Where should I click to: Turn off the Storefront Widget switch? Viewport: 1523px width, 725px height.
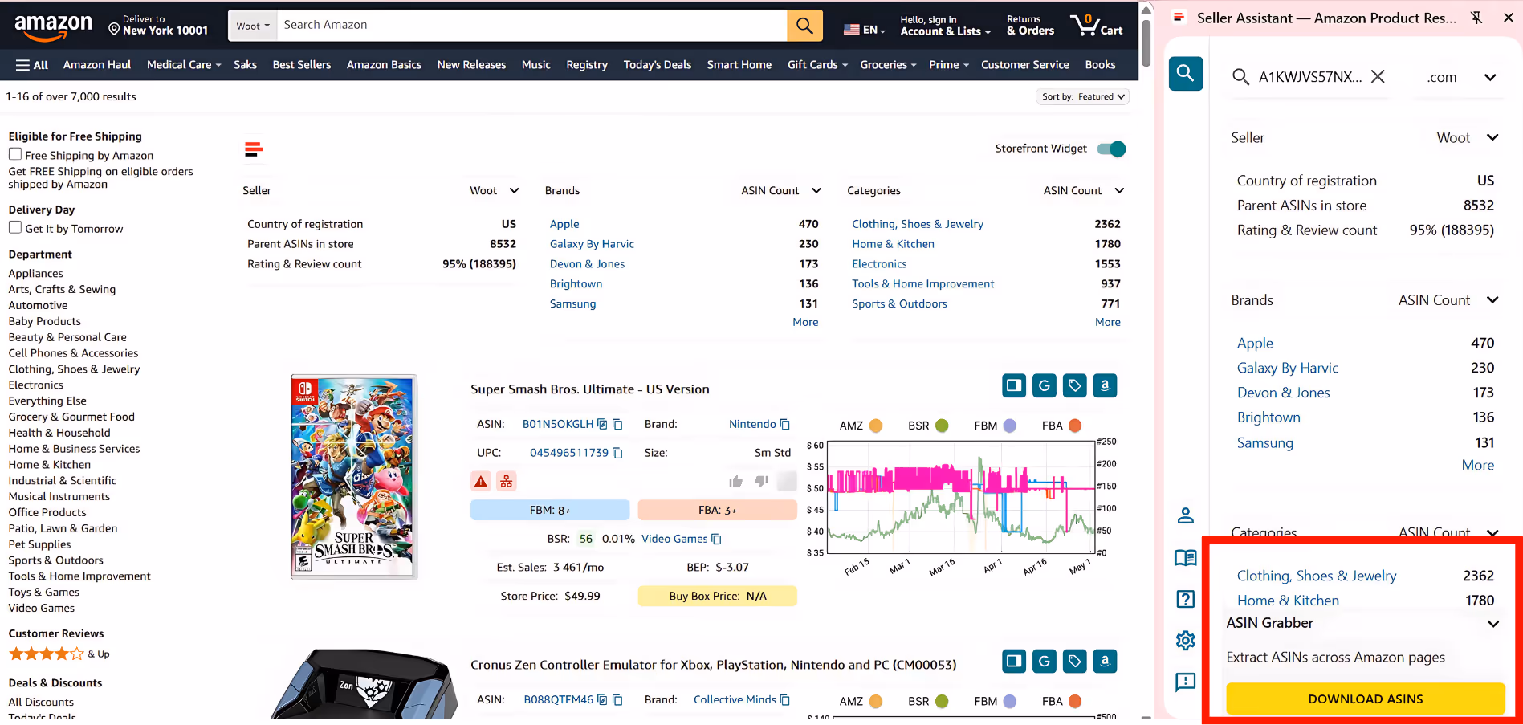1112,149
